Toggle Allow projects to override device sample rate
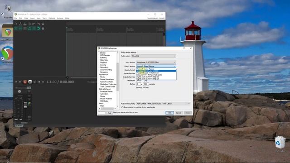 coord(122,107)
